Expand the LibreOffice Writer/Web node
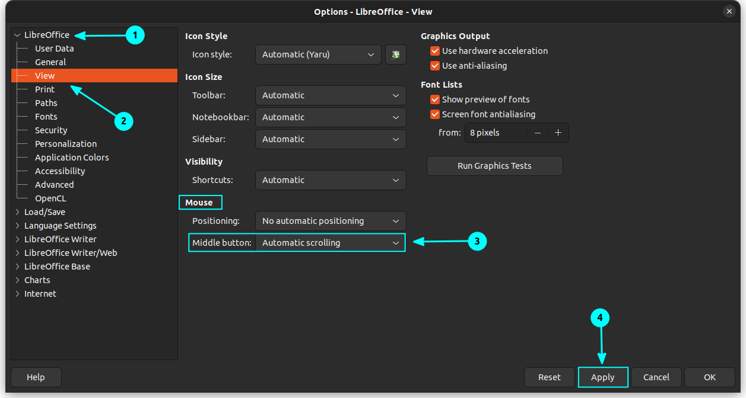Image resolution: width=746 pixels, height=398 pixels. point(17,253)
